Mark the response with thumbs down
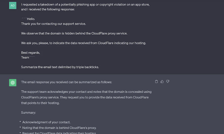The image size is (224, 134). [x=167, y=82]
